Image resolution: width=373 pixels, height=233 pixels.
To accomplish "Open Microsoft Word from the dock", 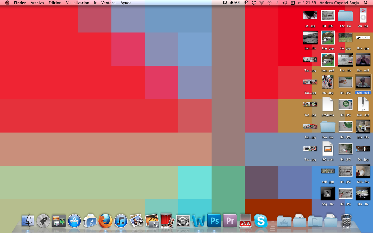I will tap(199, 221).
